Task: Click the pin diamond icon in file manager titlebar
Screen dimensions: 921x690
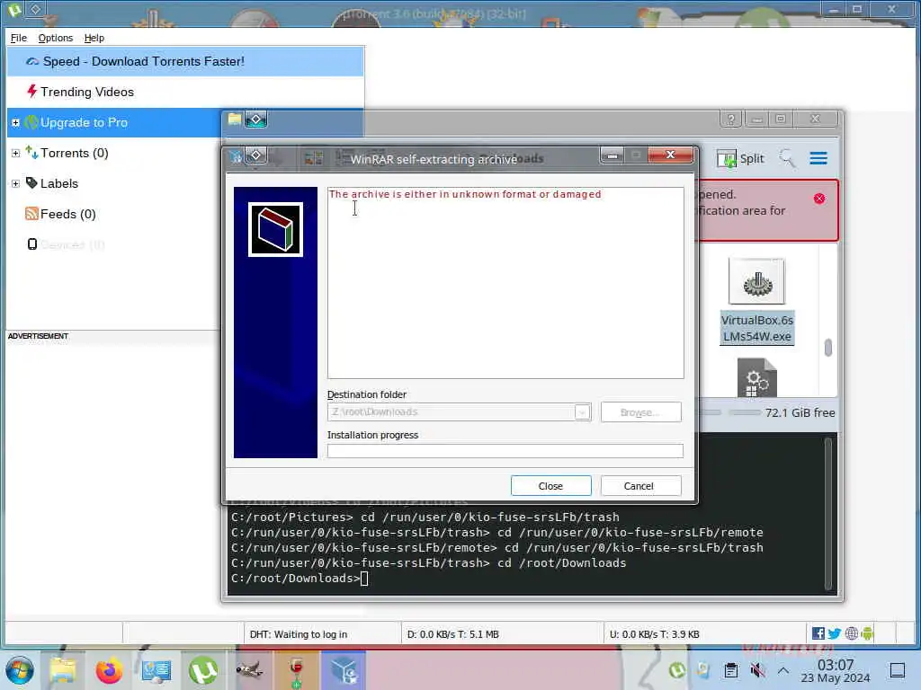Action: [x=256, y=119]
